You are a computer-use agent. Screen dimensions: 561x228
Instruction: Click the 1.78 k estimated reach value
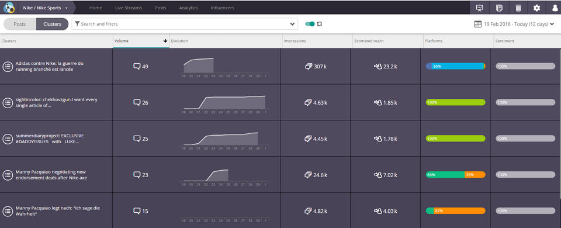tap(390, 139)
